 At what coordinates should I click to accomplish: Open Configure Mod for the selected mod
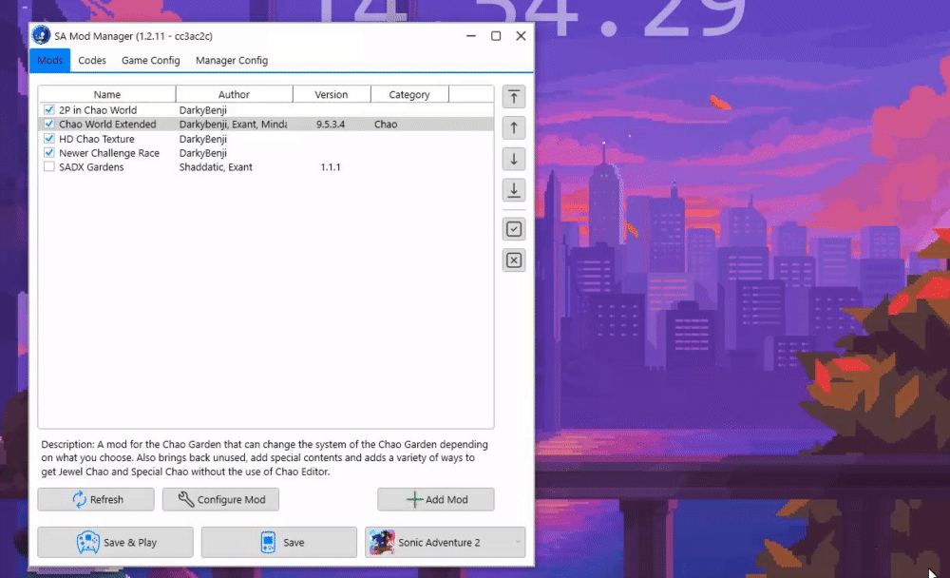[x=220, y=499]
